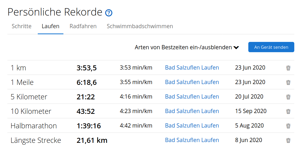Click the Persönliche Rekorde heading
Image resolution: width=303 pixels, height=151 pixels.
(55, 12)
